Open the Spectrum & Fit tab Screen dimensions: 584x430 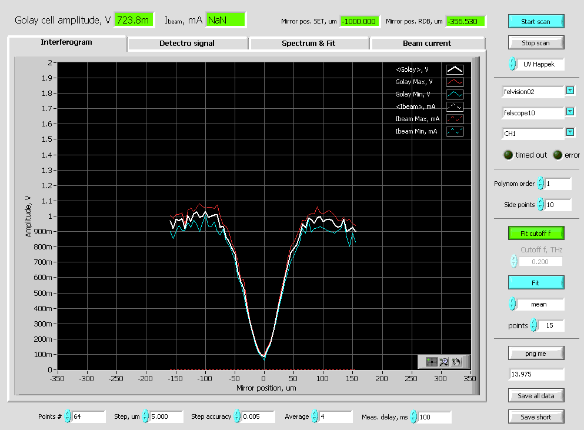click(x=308, y=43)
